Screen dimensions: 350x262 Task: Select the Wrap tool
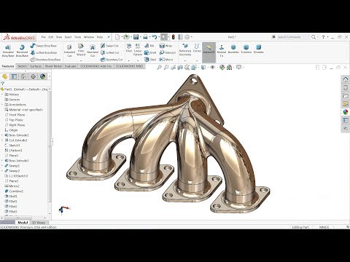click(x=166, y=46)
